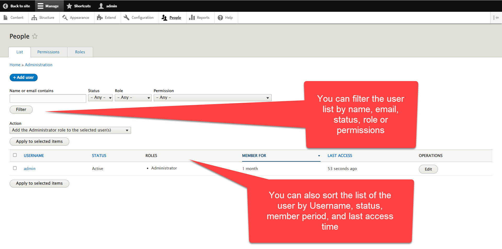Check the select-all users checkbox

(15, 155)
